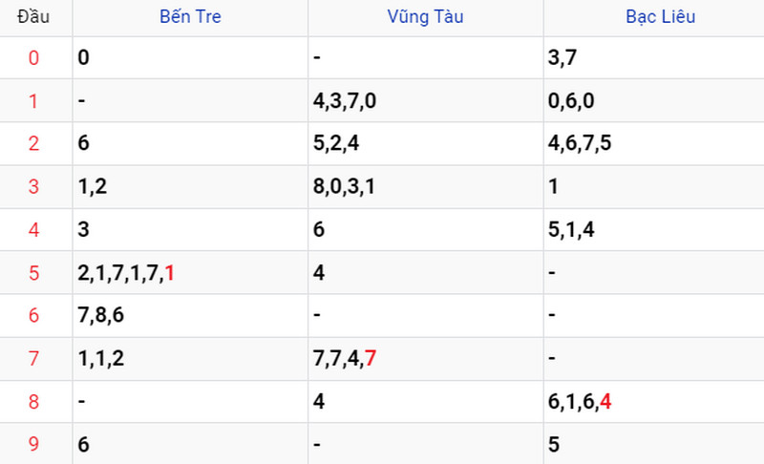The width and height of the screenshot is (764, 464).
Task: Click red head digit 3 in first column
Action: pos(33,186)
